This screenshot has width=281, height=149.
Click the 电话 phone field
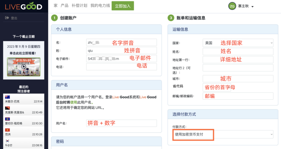(122, 67)
